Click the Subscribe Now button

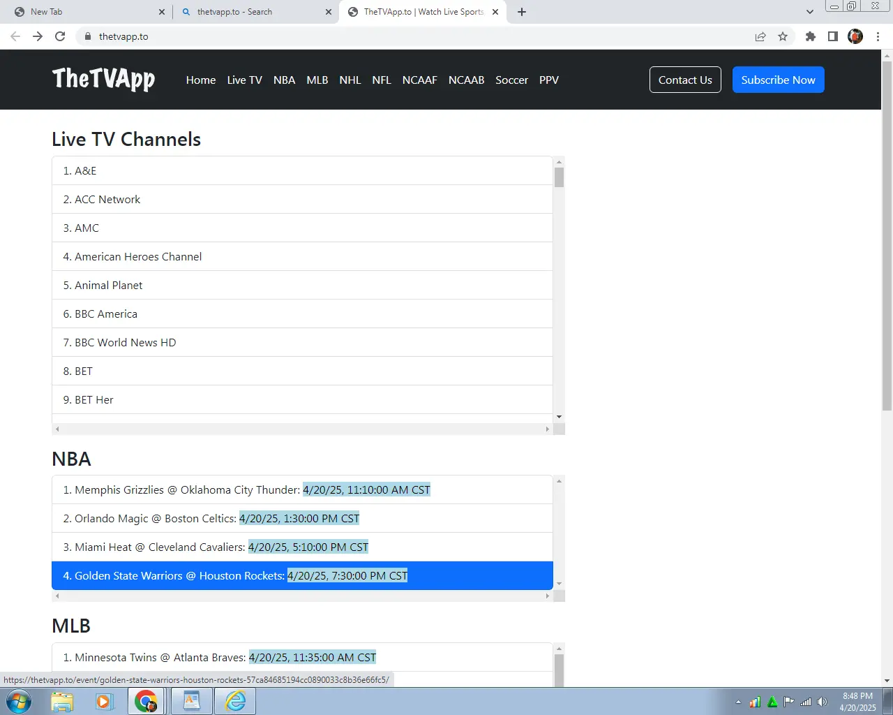(779, 80)
